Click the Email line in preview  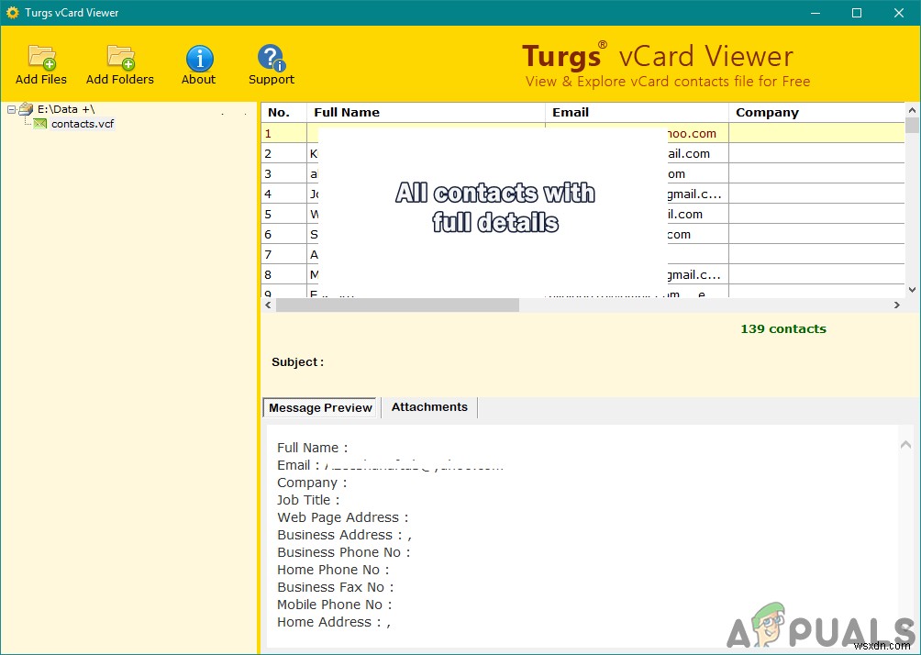click(x=391, y=465)
